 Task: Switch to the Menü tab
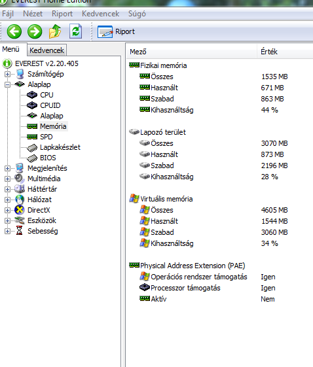10,49
